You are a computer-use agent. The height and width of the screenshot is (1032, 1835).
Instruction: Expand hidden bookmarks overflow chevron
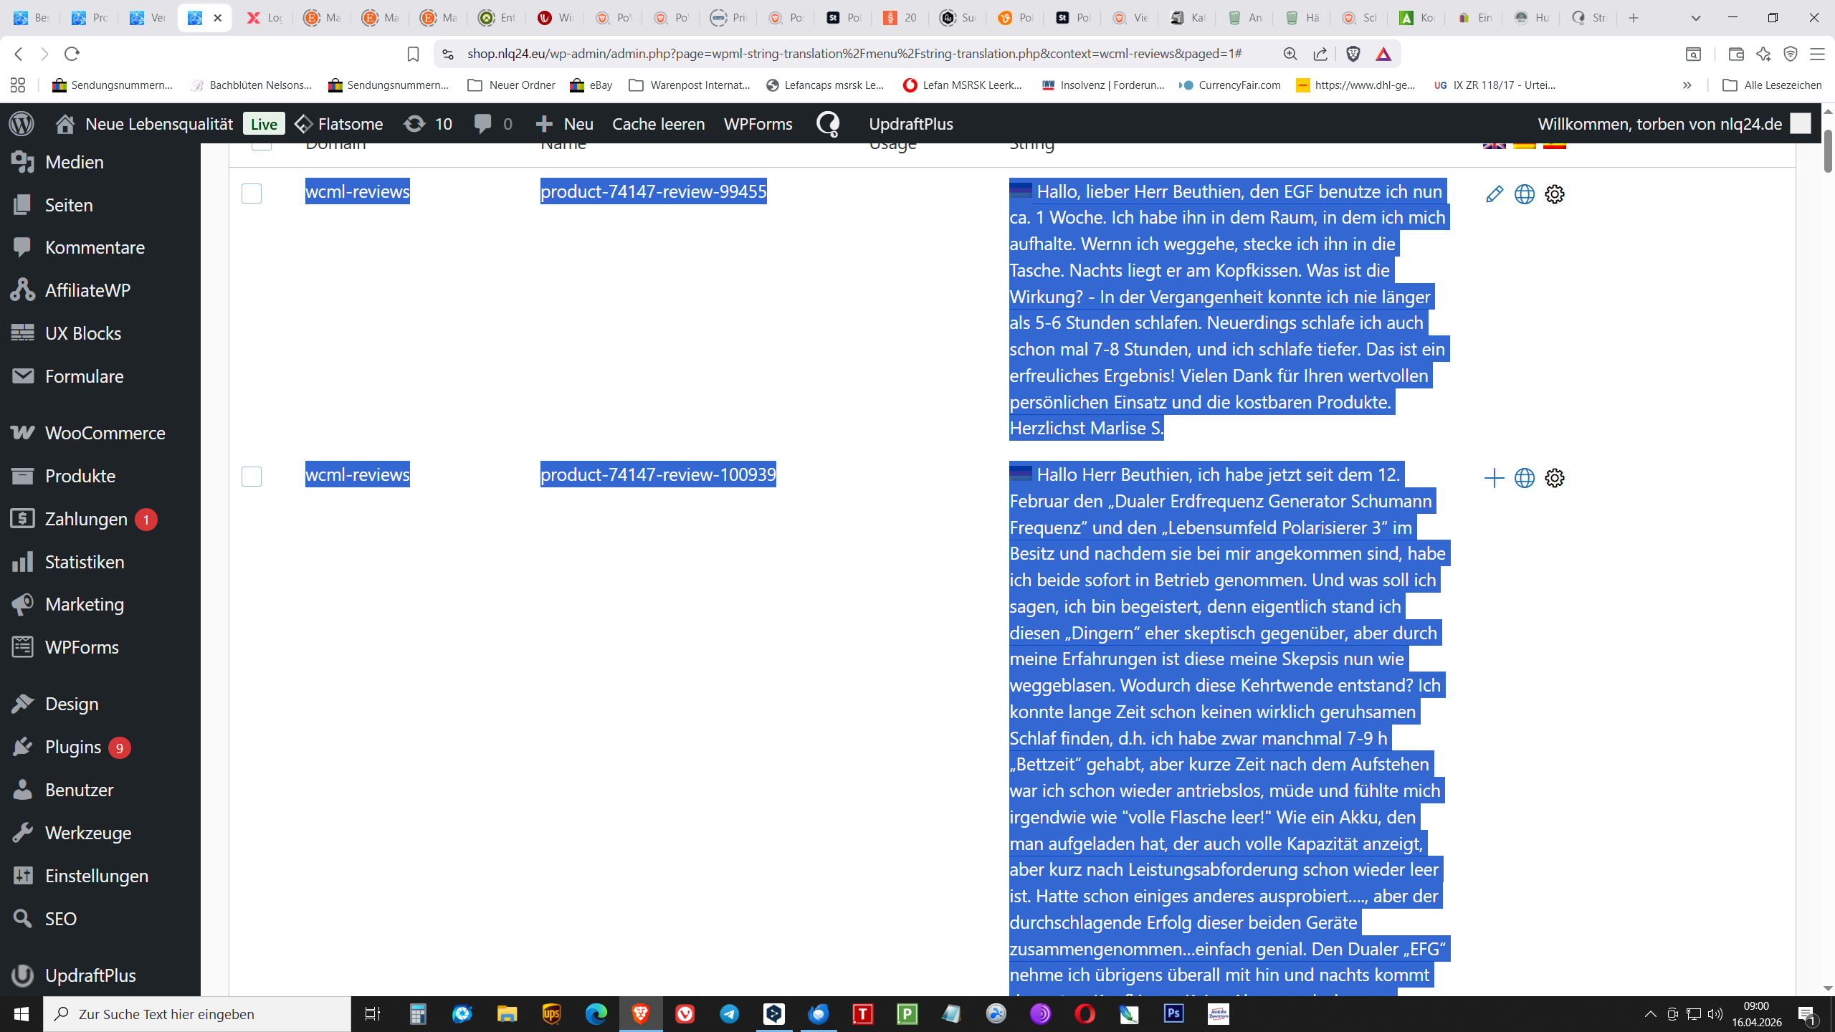point(1687,85)
